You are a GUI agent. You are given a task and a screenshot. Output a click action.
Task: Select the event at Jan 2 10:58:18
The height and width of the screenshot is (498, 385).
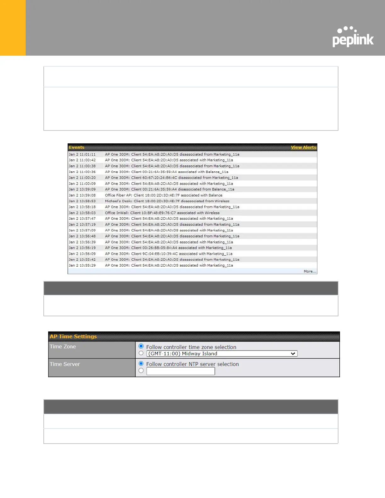point(192,207)
